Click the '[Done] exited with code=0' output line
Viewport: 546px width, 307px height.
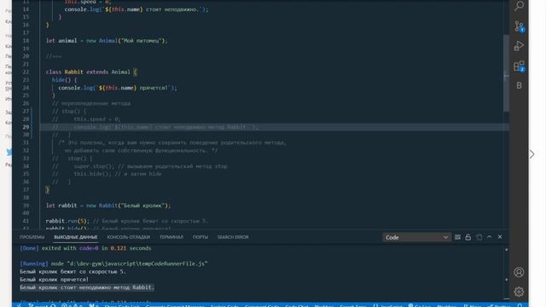click(x=85, y=248)
